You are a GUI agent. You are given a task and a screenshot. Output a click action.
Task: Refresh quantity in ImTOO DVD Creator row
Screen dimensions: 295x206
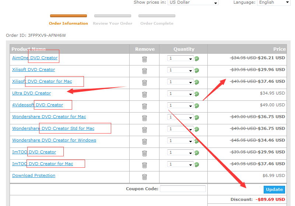click(197, 153)
